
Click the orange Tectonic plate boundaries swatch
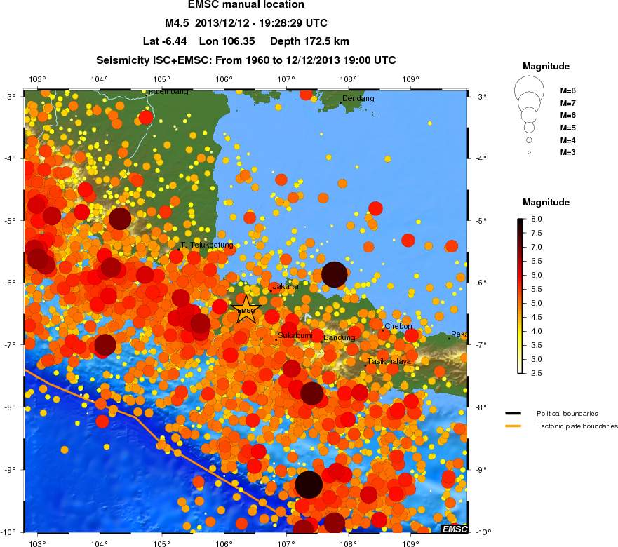(513, 426)
